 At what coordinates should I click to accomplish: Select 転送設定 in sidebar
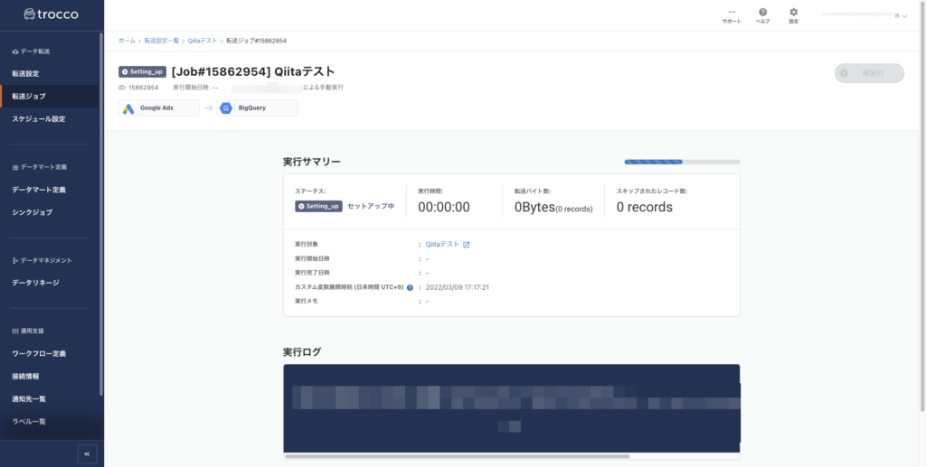(25, 73)
